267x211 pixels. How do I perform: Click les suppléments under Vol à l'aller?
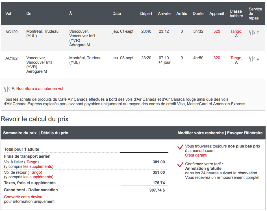(x=38, y=166)
